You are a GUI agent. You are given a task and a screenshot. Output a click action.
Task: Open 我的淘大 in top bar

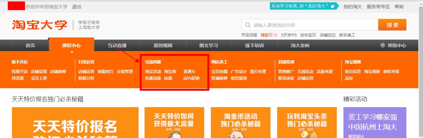(353, 7)
